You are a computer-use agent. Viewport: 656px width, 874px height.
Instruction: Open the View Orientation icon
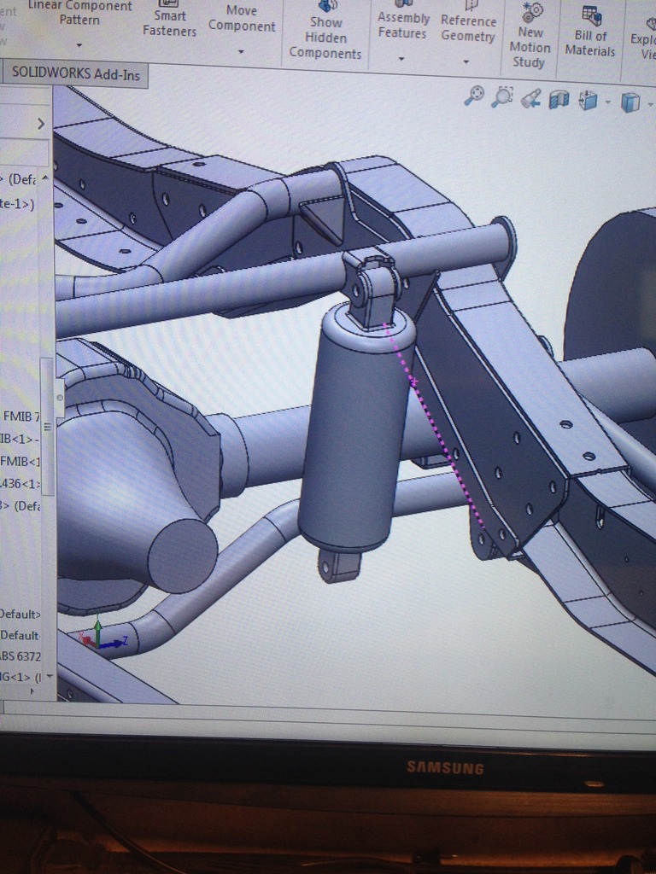click(x=588, y=101)
